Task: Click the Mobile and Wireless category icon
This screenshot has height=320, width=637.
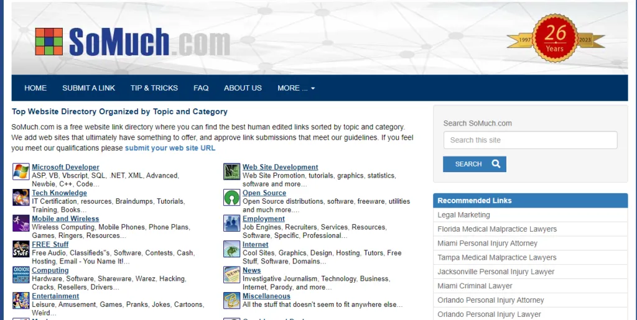Action: pos(21,223)
